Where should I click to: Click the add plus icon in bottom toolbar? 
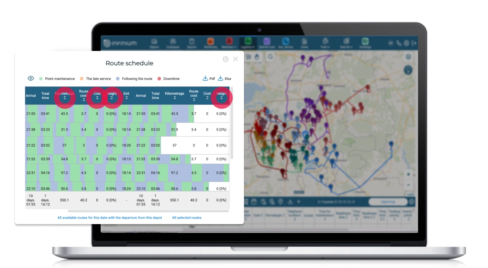click(299, 202)
